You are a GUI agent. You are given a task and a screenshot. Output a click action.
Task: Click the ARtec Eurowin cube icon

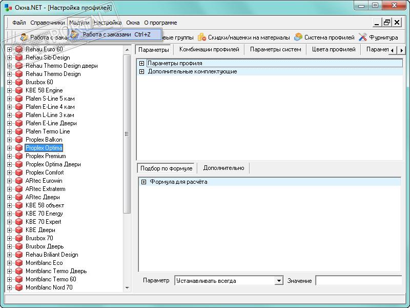pos(19,181)
